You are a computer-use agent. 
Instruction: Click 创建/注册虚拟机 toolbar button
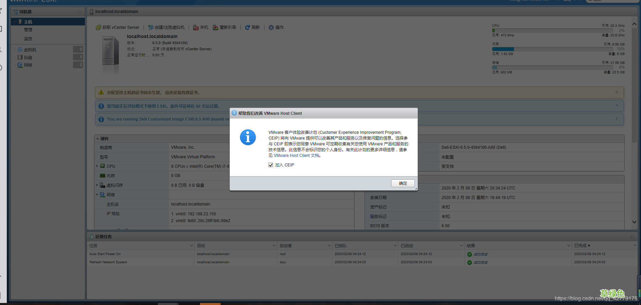166,28
